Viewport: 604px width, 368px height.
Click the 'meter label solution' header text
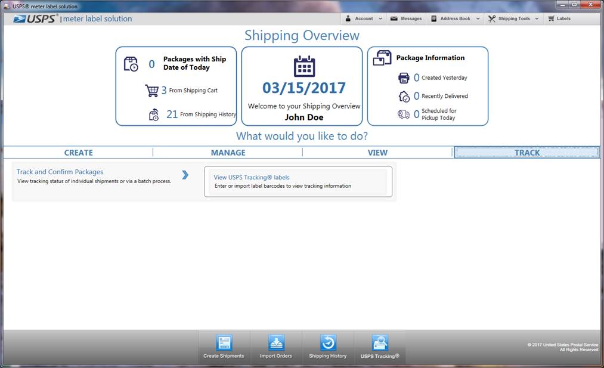pyautogui.click(x=97, y=19)
